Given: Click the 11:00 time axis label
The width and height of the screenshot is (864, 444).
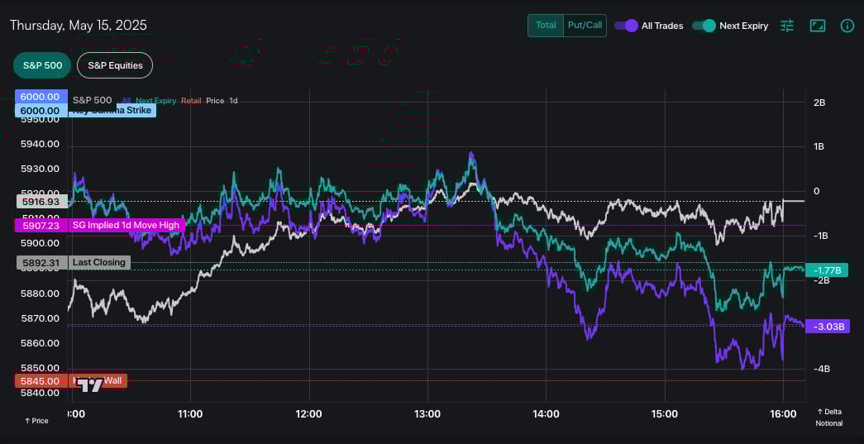Looking at the screenshot, I should click(190, 413).
